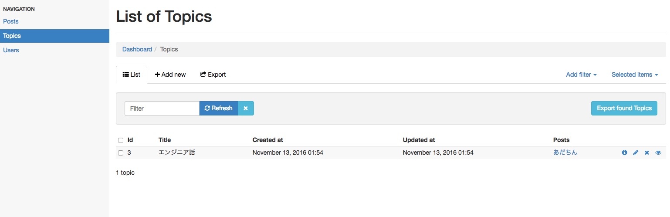Open the あだちん post link
This screenshot has width=670, height=217.
[565, 153]
